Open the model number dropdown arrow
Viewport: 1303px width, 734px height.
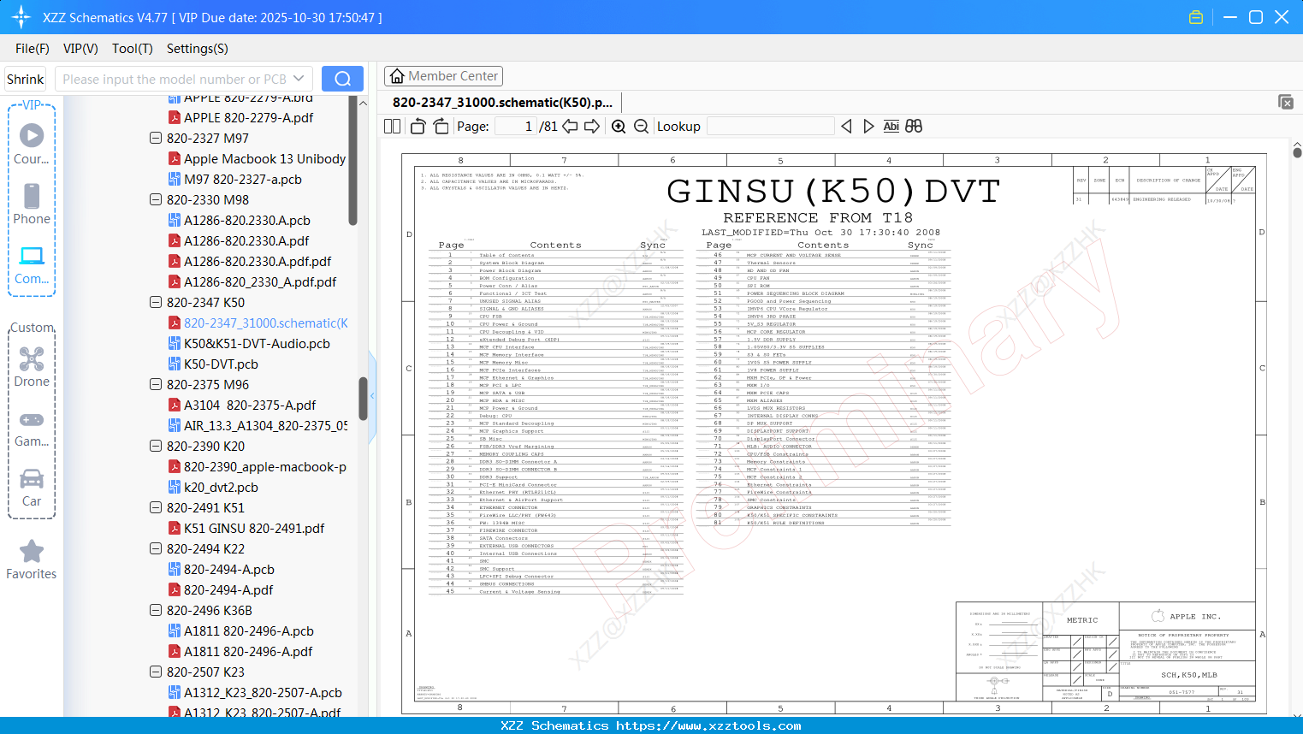299,79
